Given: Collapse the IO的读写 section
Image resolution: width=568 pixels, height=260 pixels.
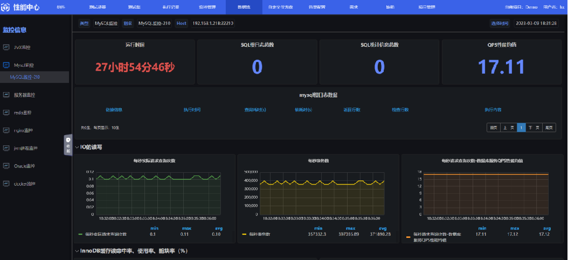Looking at the screenshot, I should pos(77,147).
